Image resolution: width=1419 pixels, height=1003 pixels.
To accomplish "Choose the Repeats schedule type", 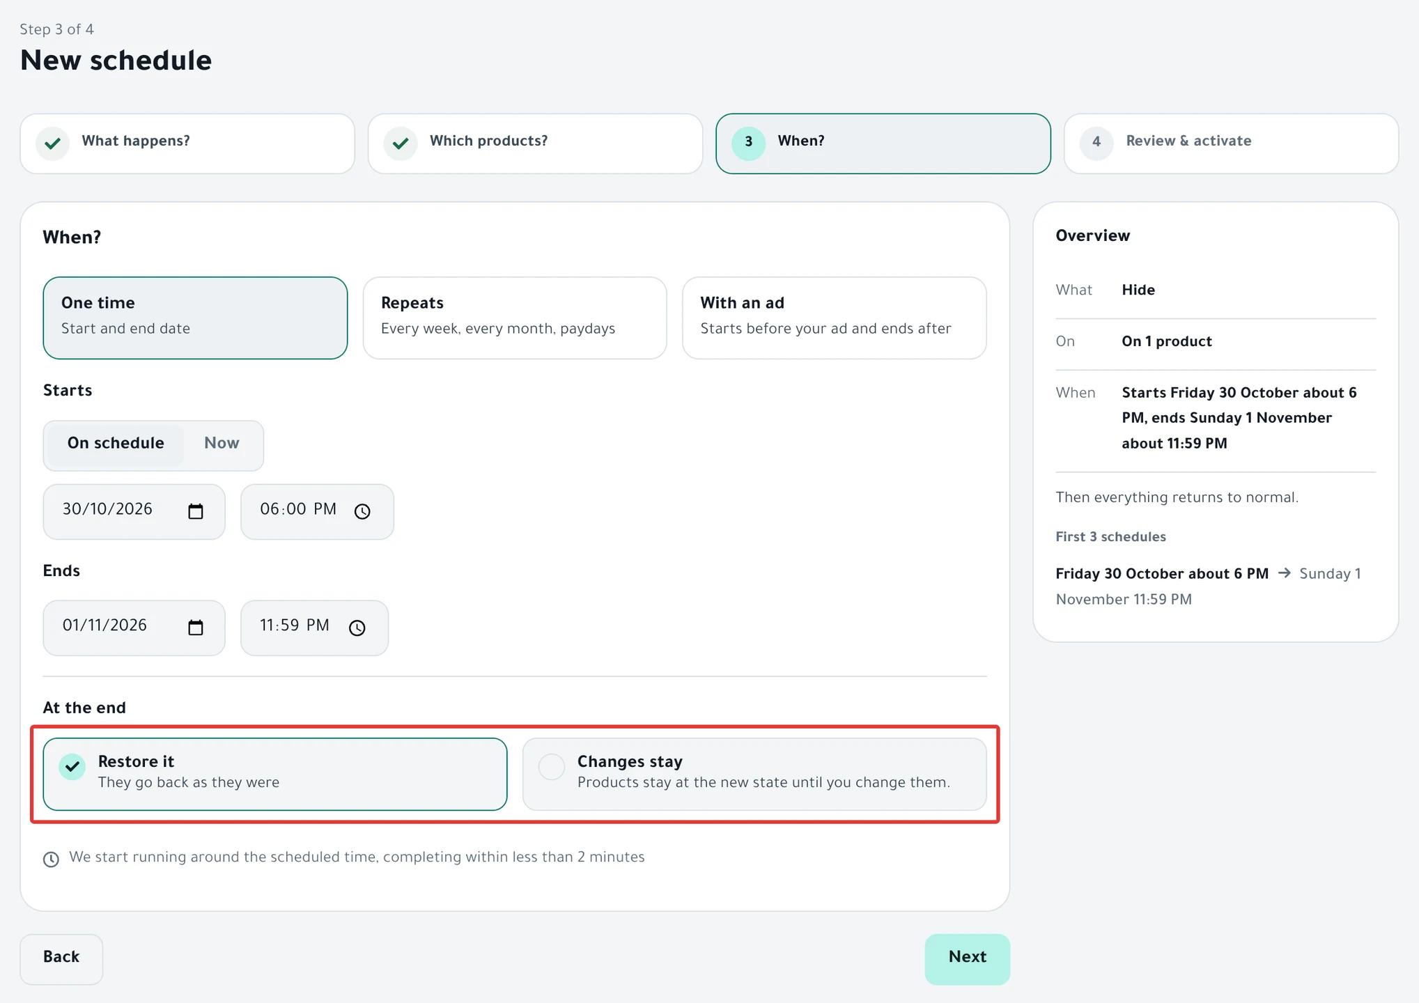I will [515, 318].
